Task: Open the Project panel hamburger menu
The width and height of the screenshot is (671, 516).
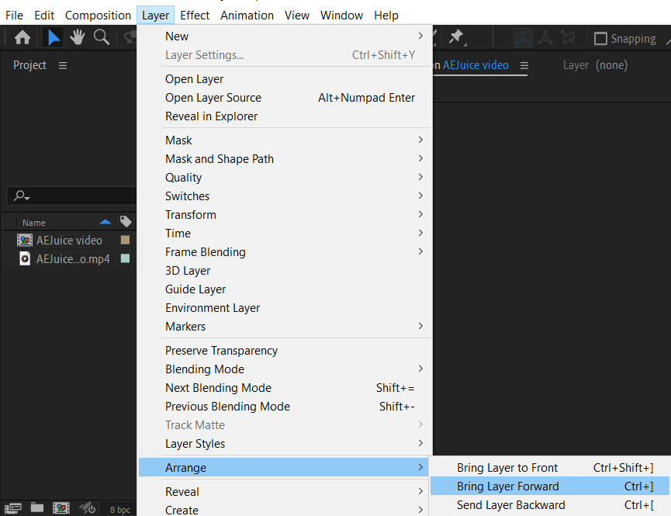Action: click(63, 65)
